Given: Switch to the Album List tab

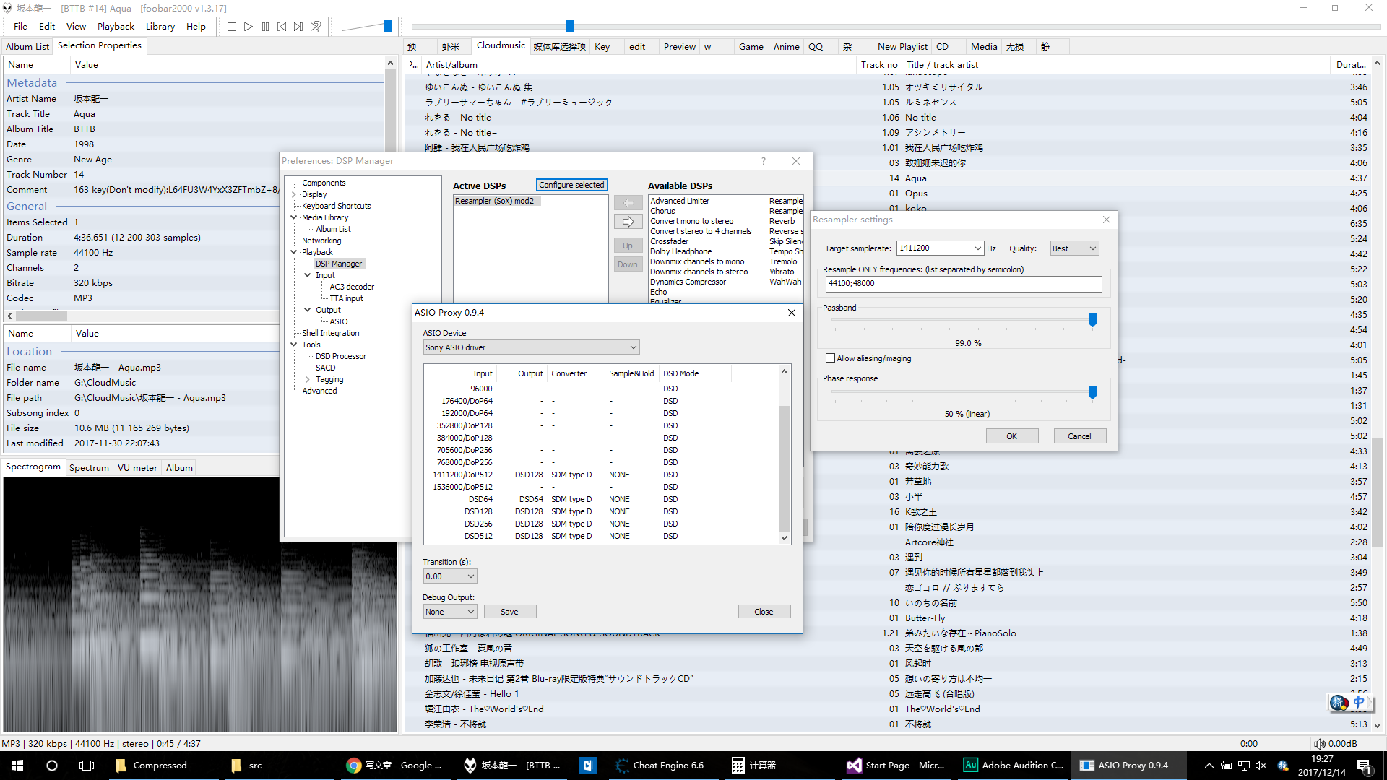Looking at the screenshot, I should (x=27, y=46).
